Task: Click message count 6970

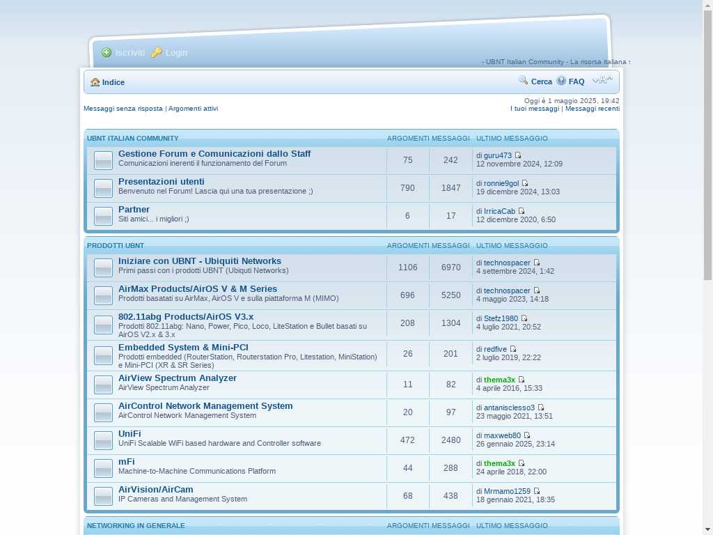Action: coord(450,267)
